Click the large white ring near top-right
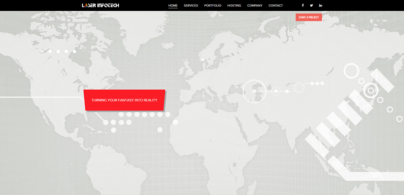 351,71
